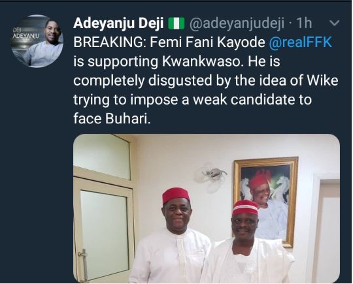Click the word Buhari in the tweet
The image size is (353, 284).
coord(127,119)
